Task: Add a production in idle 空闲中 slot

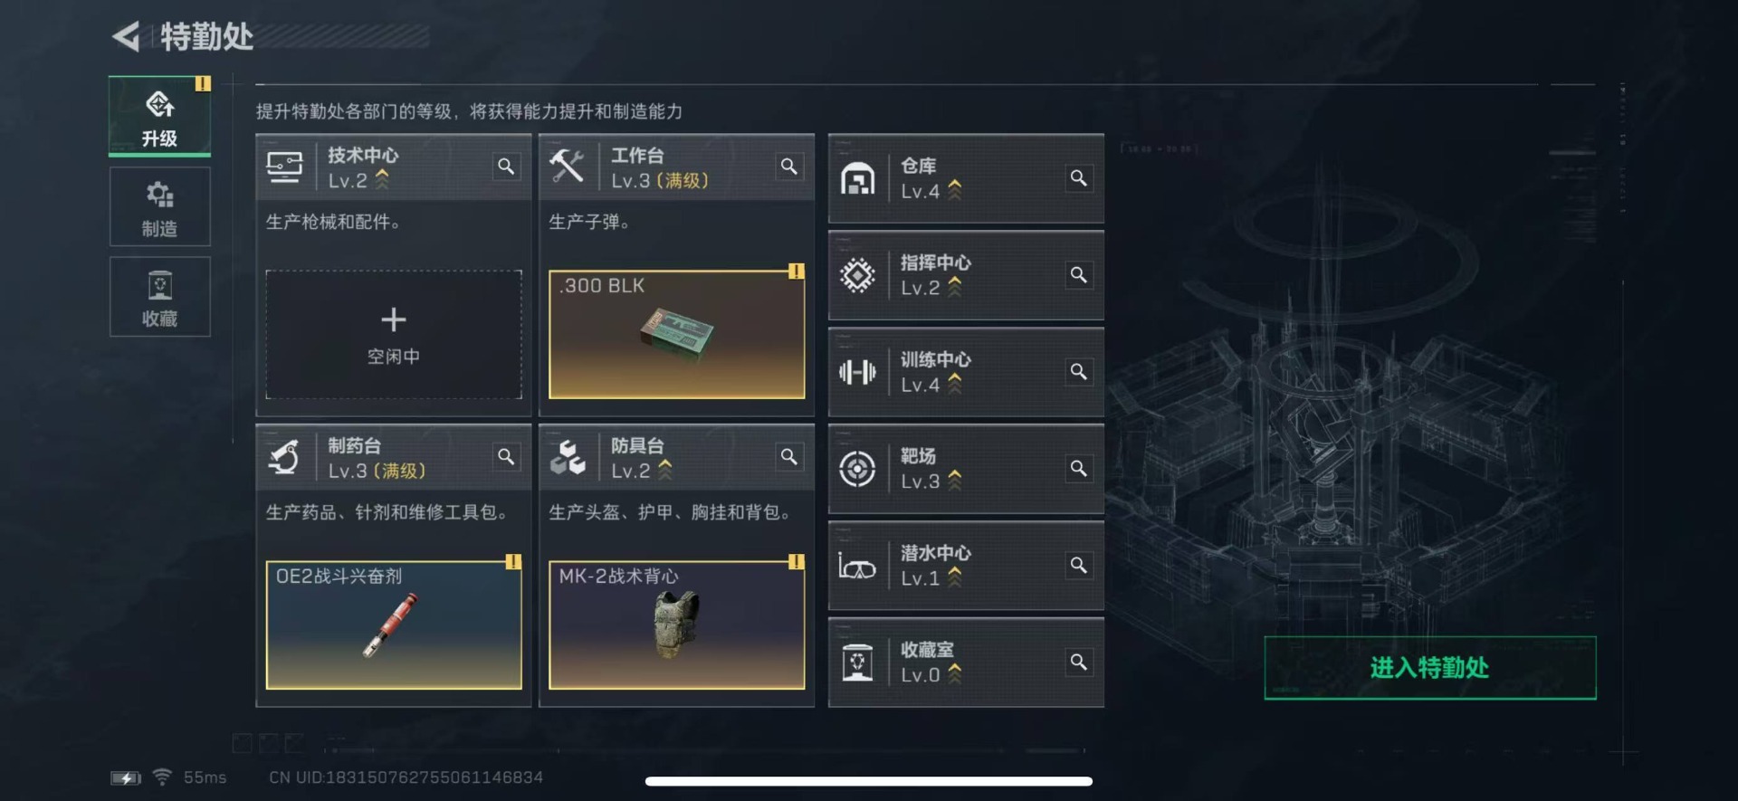Action: [394, 334]
